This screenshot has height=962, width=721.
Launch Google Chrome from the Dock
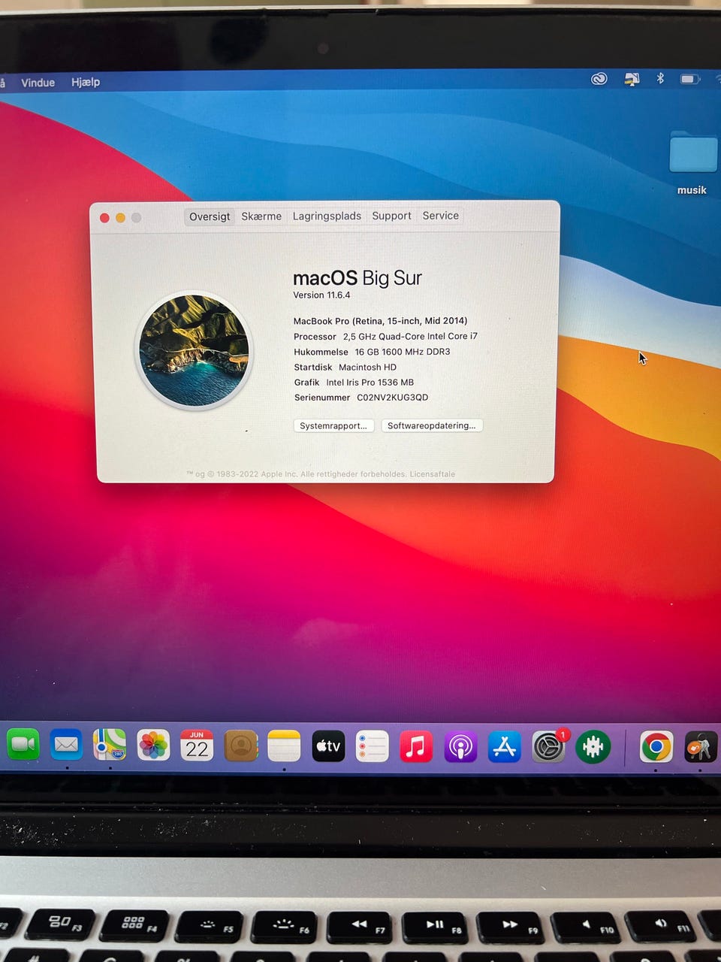click(x=656, y=747)
